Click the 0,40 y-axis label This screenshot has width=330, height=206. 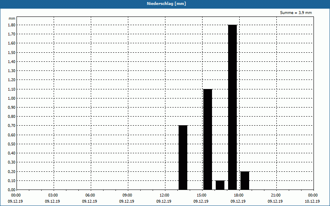[x=12, y=153]
